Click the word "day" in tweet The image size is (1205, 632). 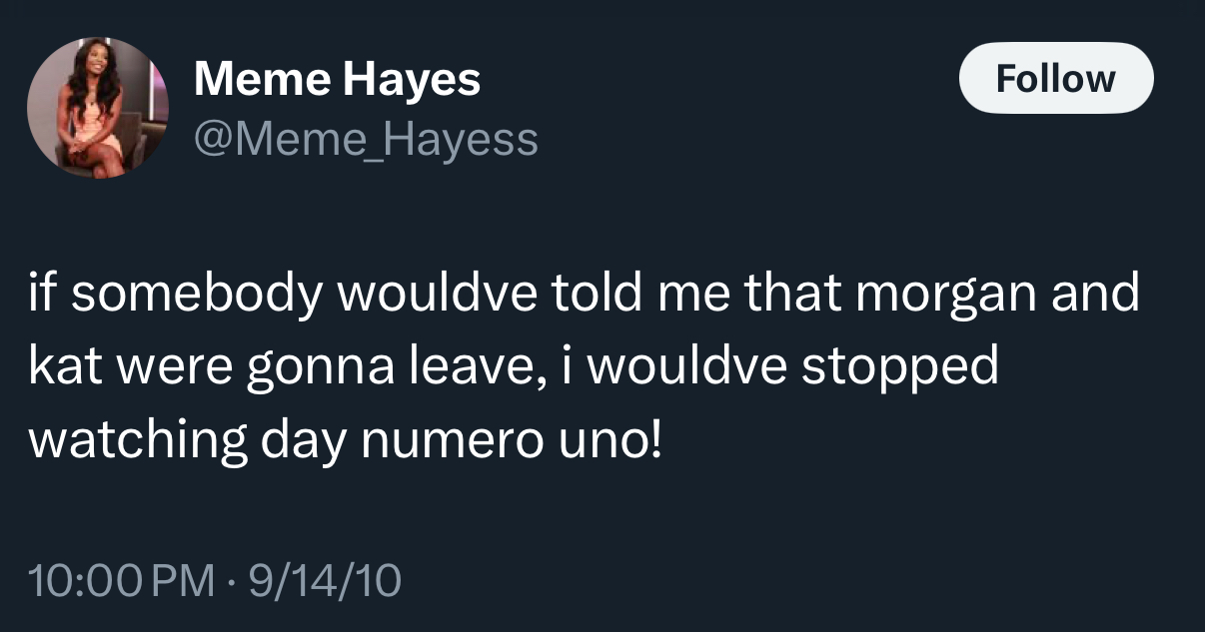click(x=302, y=439)
